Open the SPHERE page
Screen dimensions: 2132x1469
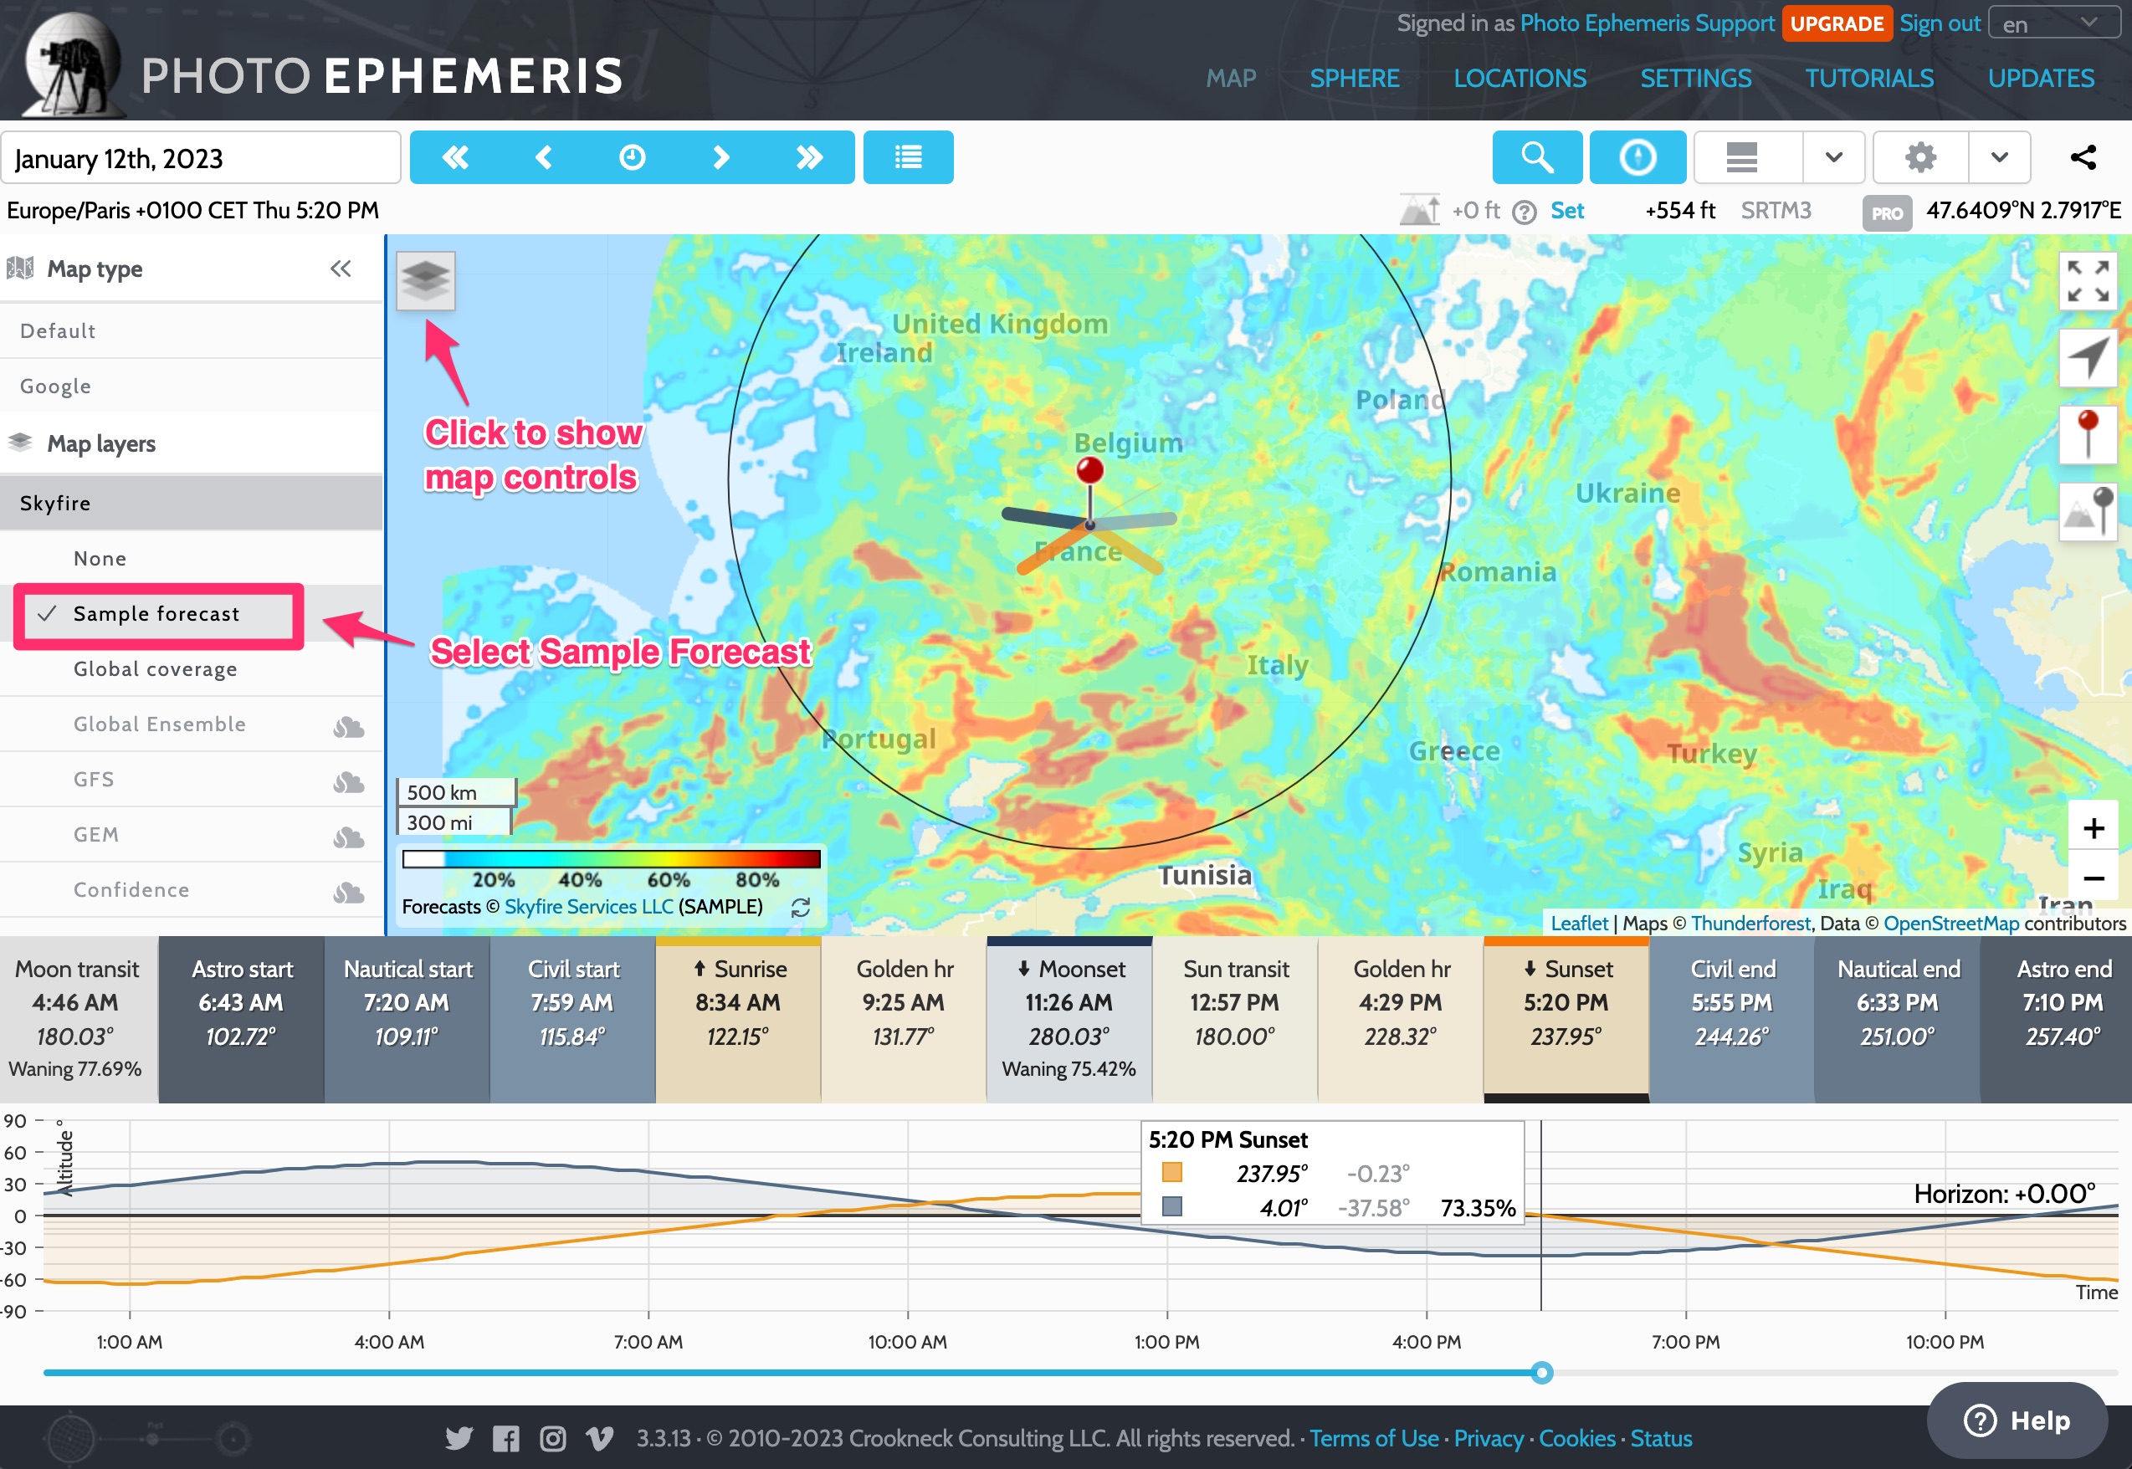[1355, 79]
